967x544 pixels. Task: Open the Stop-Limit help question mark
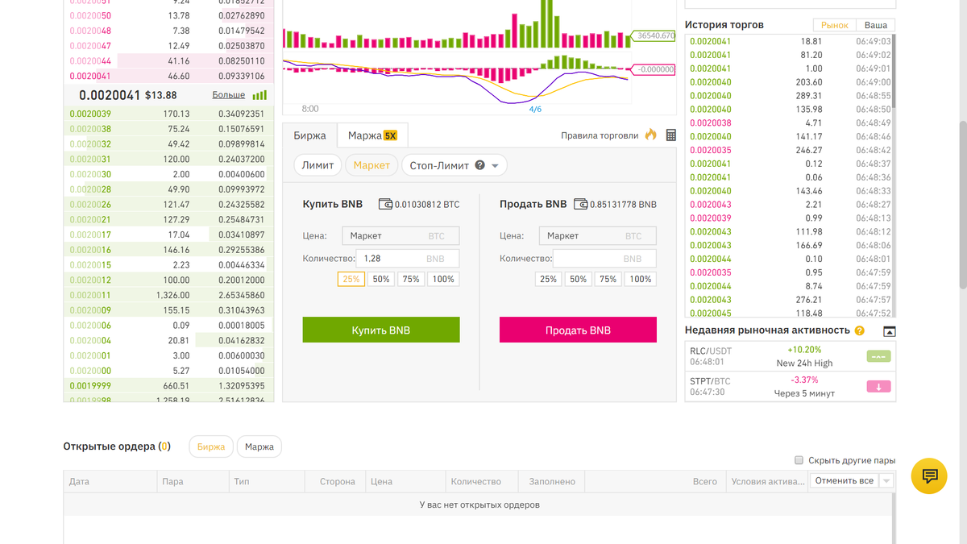point(480,165)
